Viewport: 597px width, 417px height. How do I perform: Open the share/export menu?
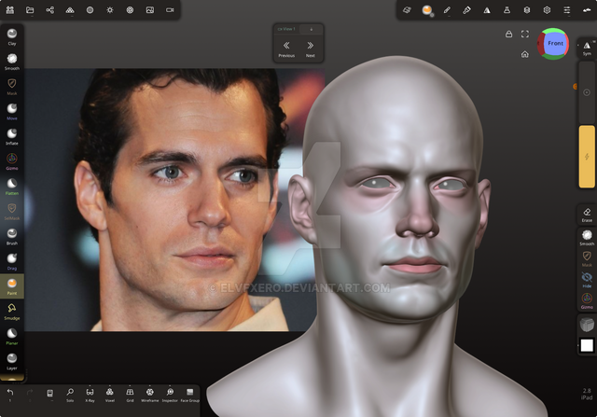point(49,10)
